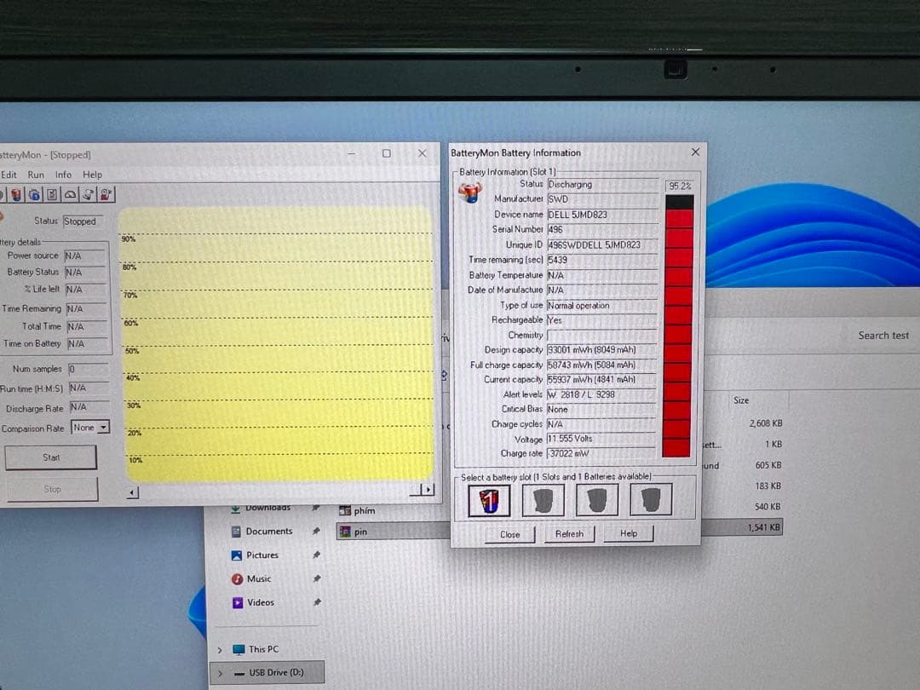This screenshot has height=690, width=920.
Task: Click Refresh in Battery Information dialog
Action: [x=569, y=534]
